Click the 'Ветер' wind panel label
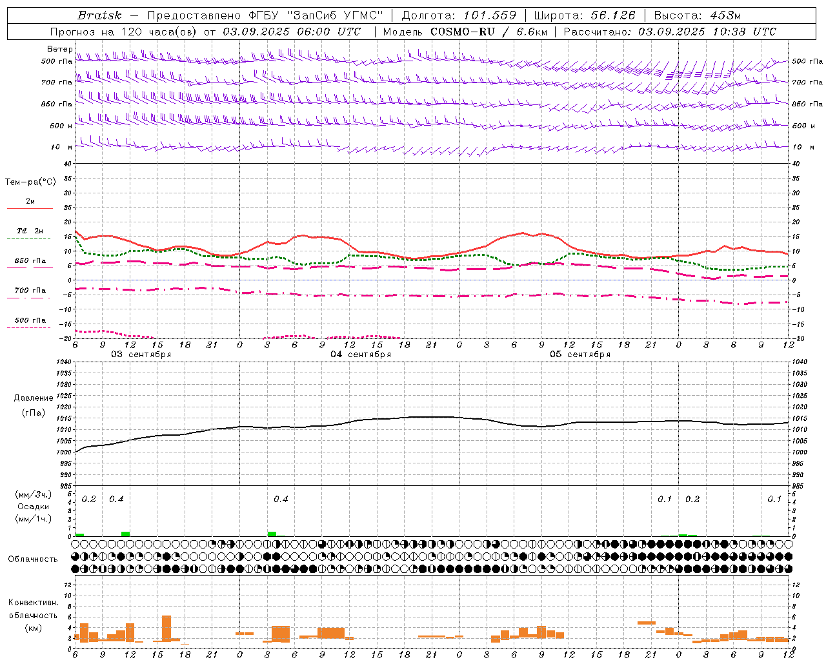This screenshot has height=660, width=826. (x=59, y=49)
